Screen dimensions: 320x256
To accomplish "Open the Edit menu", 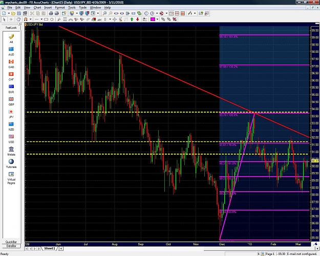I will point(18,8).
